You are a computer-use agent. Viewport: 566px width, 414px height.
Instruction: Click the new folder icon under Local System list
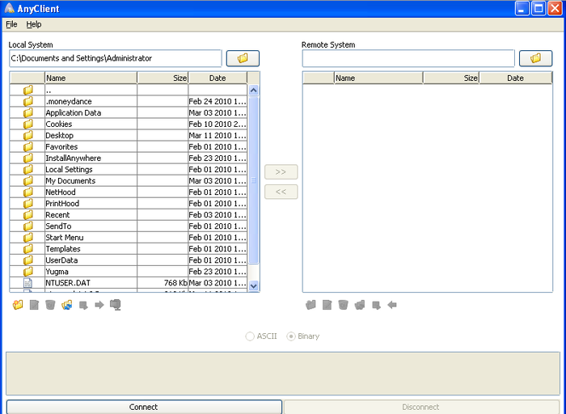[x=18, y=305]
